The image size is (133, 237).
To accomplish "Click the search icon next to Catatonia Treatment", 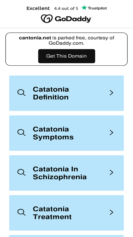I will pyautogui.click(x=21, y=212).
